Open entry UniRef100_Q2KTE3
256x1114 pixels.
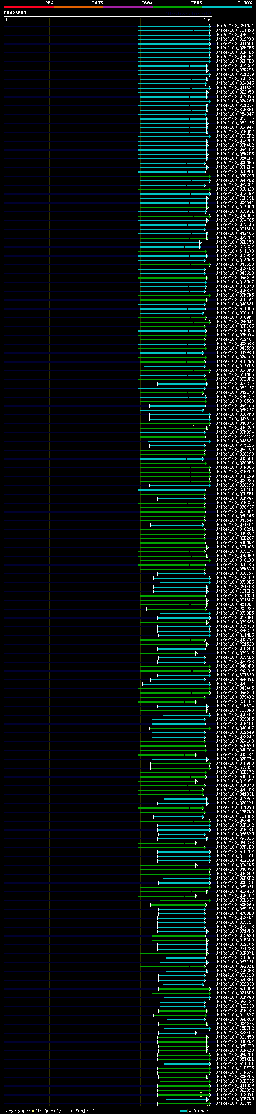pyautogui.click(x=234, y=61)
